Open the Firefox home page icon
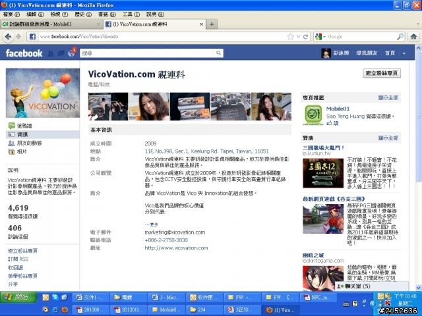The height and width of the screenshot is (316, 422). click(413, 37)
